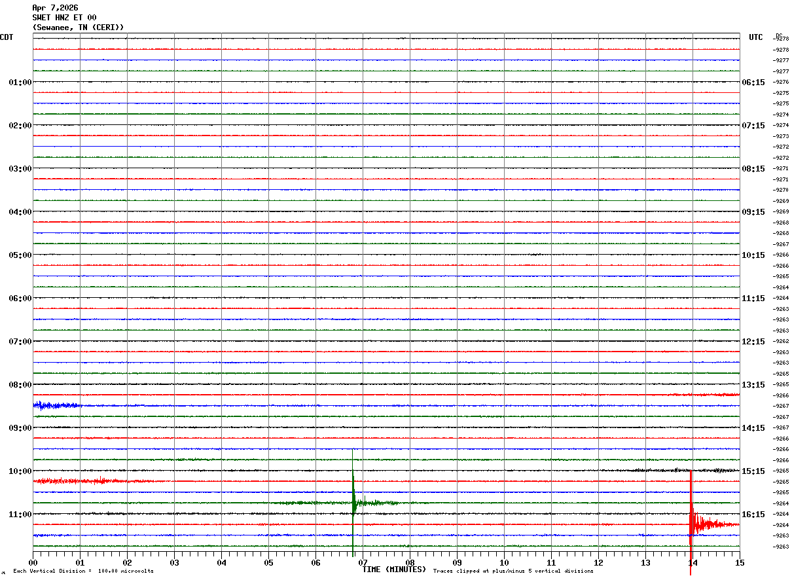Image resolution: width=792 pixels, height=580 pixels.
Task: Click the 'Traces clipped at plus/minus 5 vertical divisions' note
Action: pos(513,571)
